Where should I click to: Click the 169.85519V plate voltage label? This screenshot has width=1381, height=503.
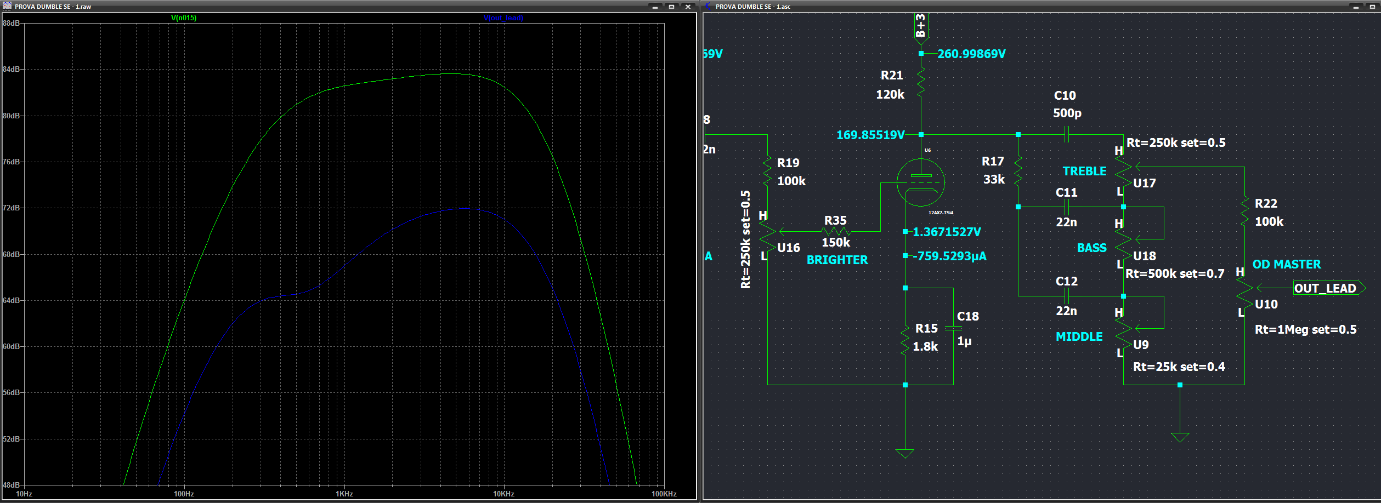[x=870, y=135]
